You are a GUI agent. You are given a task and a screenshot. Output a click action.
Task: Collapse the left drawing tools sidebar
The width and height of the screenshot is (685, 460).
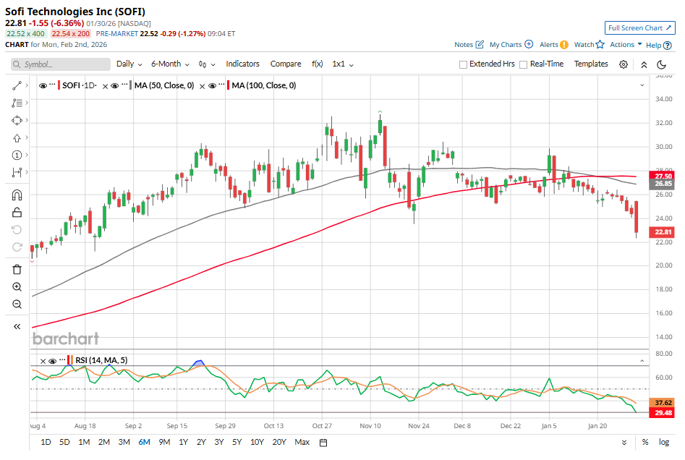pyautogui.click(x=17, y=327)
